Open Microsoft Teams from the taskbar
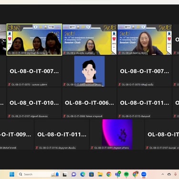Image resolution: width=179 pixels, height=179 pixels. [x=118, y=174]
